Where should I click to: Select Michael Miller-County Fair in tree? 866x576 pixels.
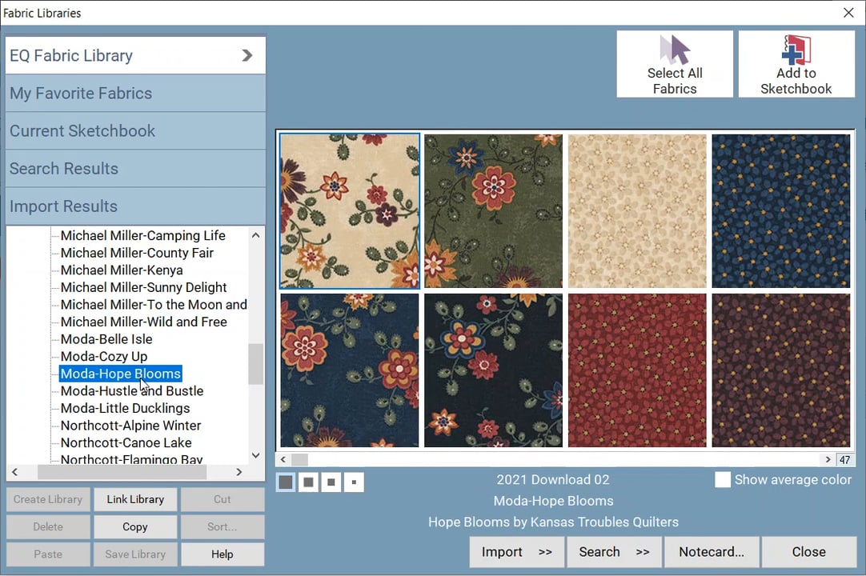pos(137,253)
